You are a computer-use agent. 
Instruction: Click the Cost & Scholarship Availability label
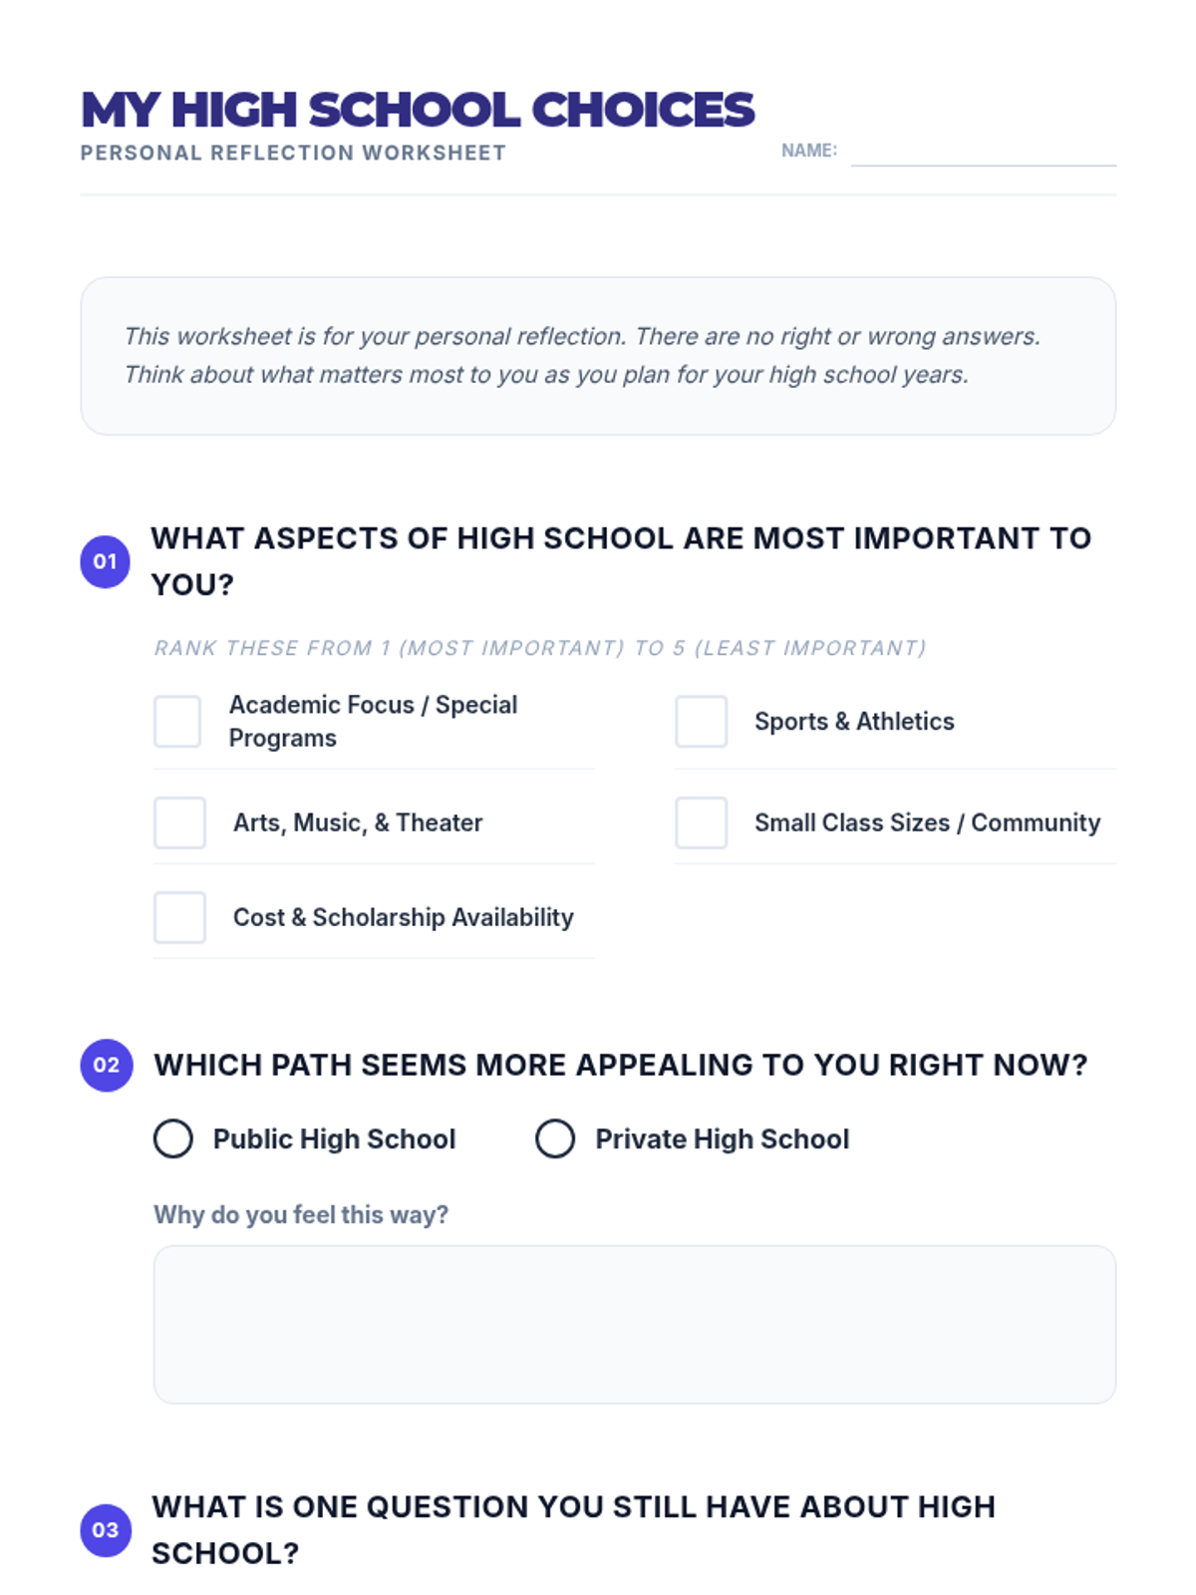(x=403, y=917)
